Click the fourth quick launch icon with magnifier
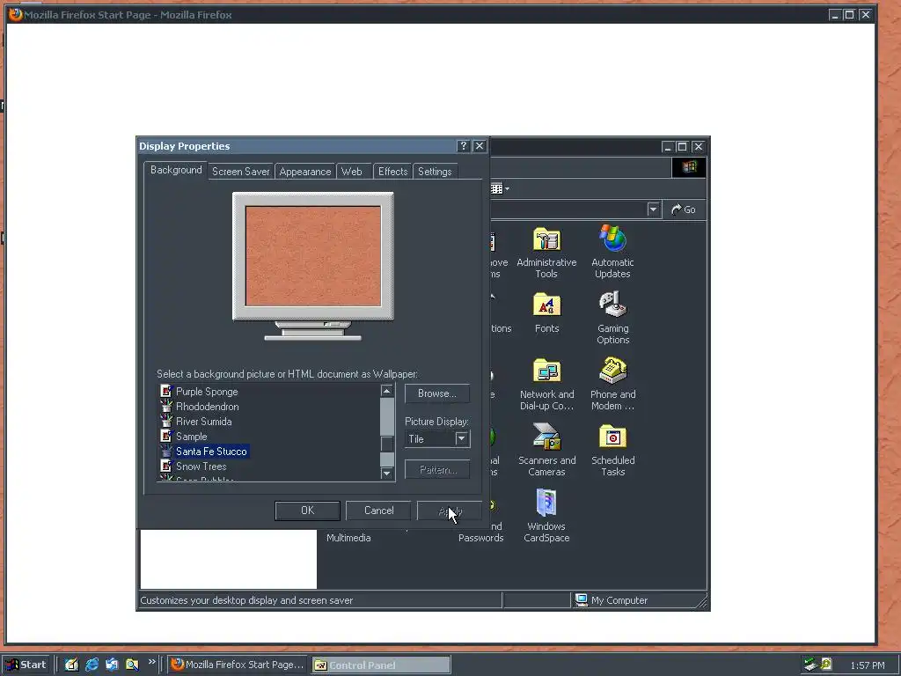Viewport: 901px width, 676px height. click(132, 665)
